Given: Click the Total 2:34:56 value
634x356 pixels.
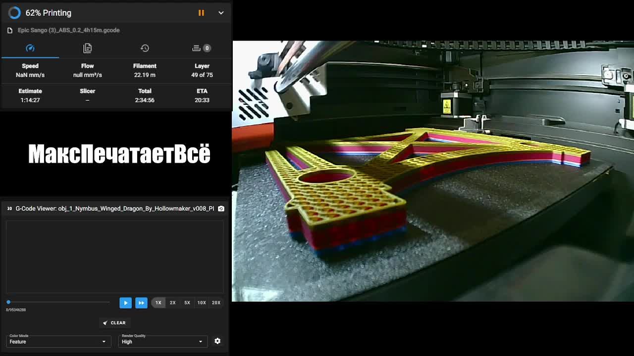Looking at the screenshot, I should [x=145, y=100].
